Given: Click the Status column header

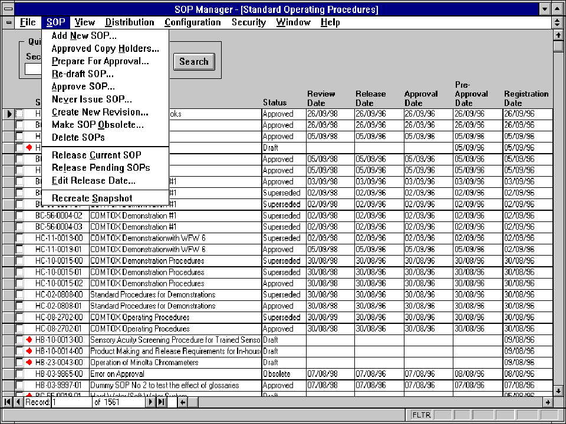Looking at the screenshot, I should tap(275, 102).
